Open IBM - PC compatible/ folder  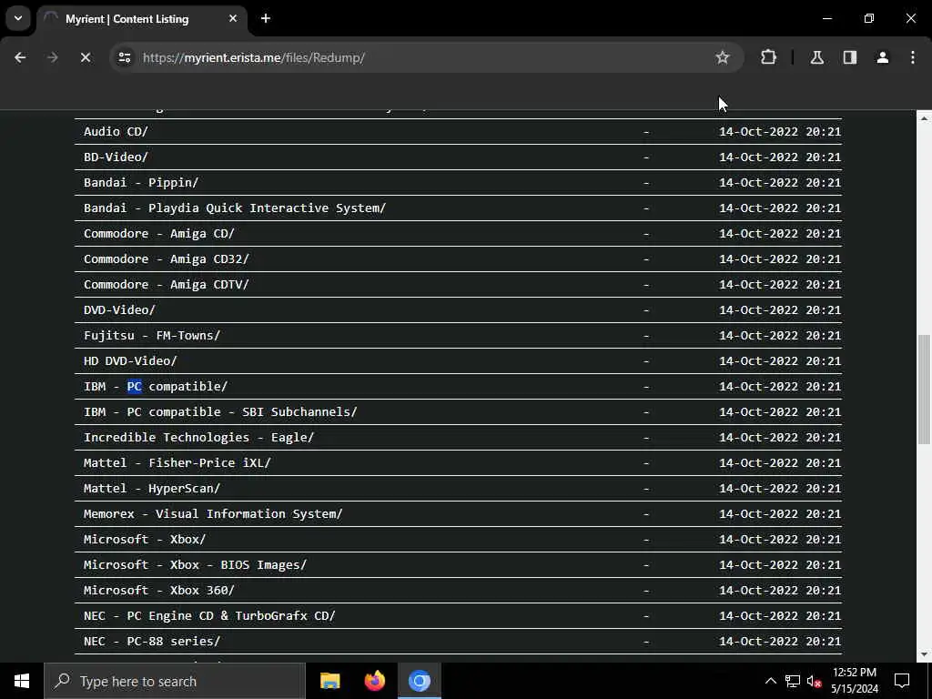(x=156, y=386)
